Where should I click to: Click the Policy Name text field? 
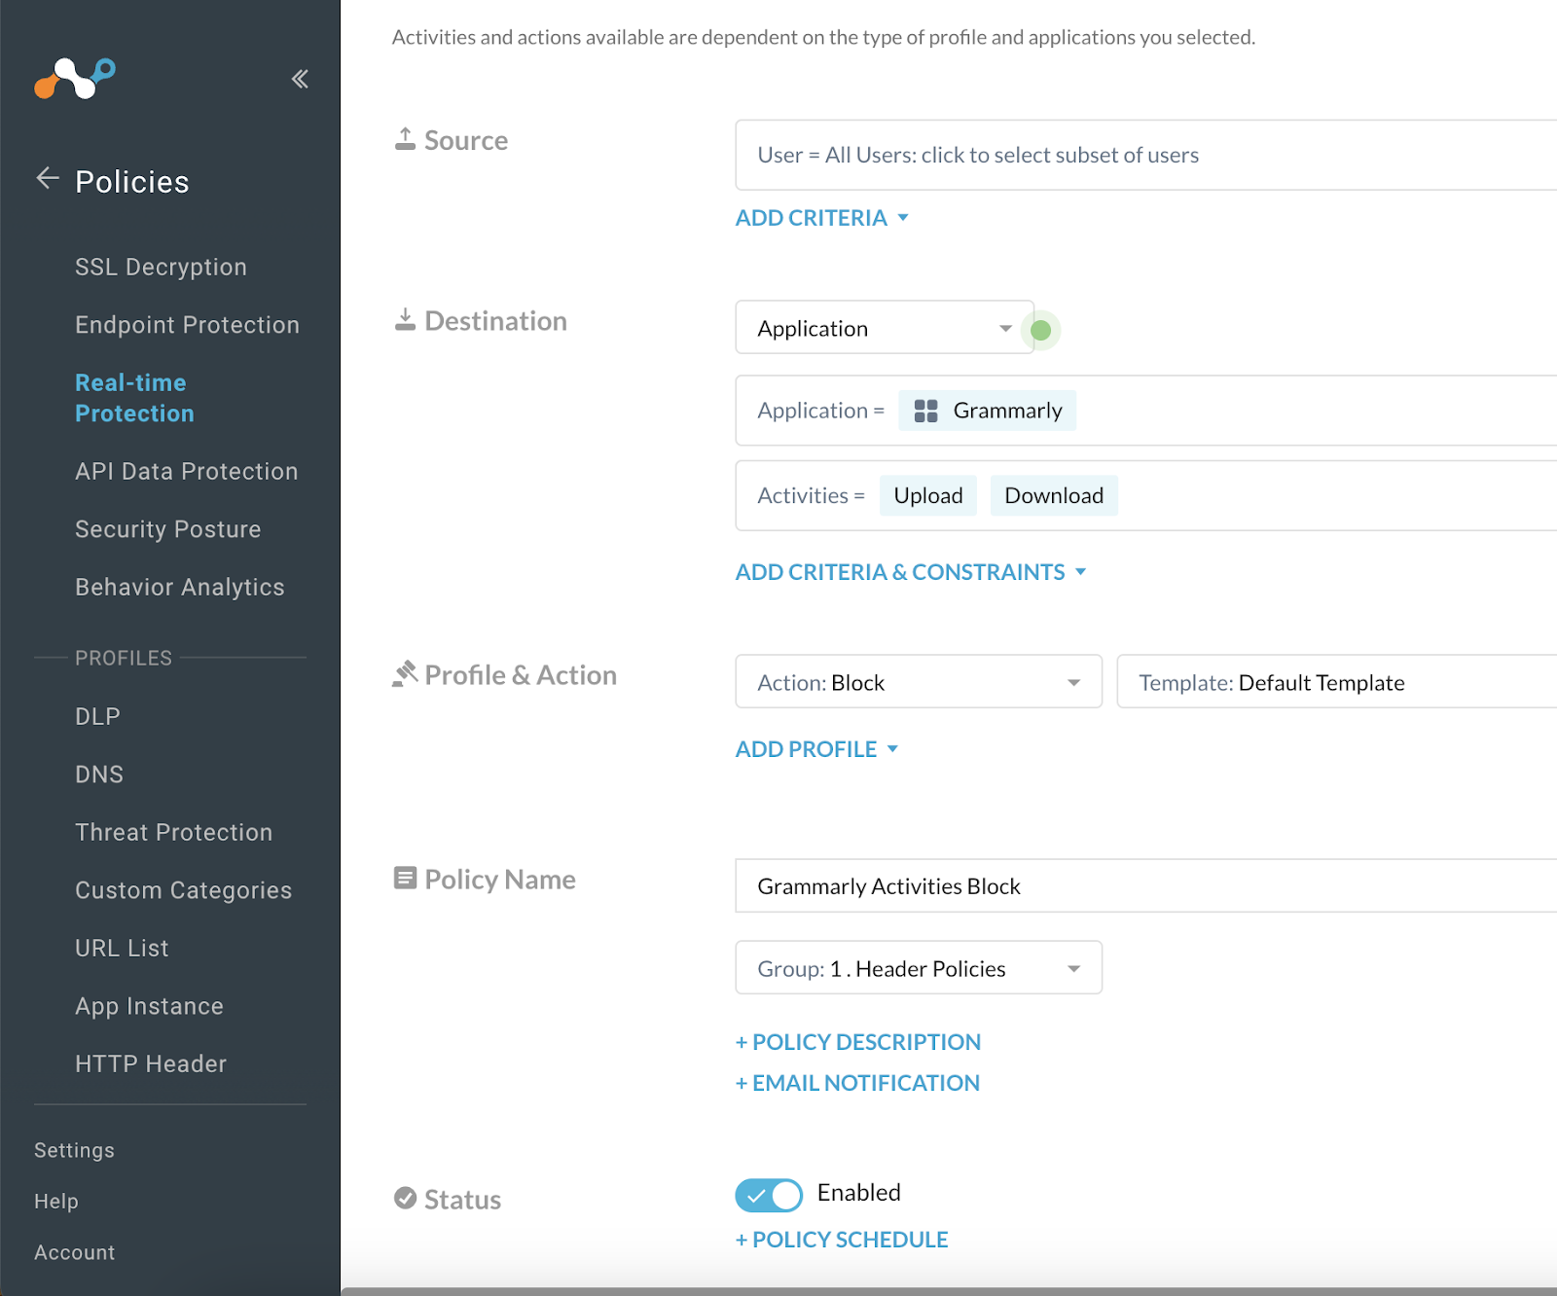[x=1146, y=885]
